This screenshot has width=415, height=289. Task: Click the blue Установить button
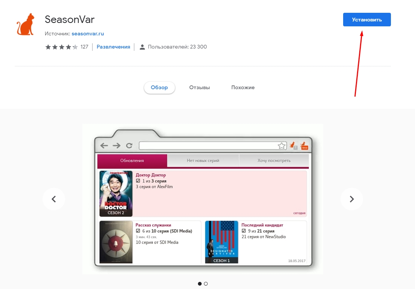click(367, 20)
